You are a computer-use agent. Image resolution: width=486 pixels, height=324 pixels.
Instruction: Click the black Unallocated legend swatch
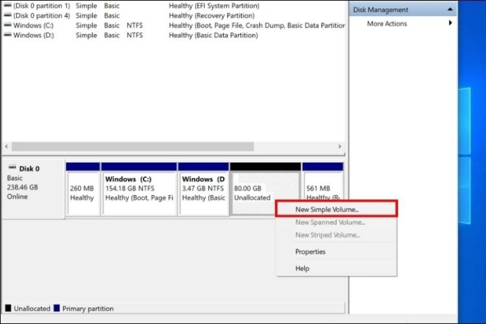[8, 308]
